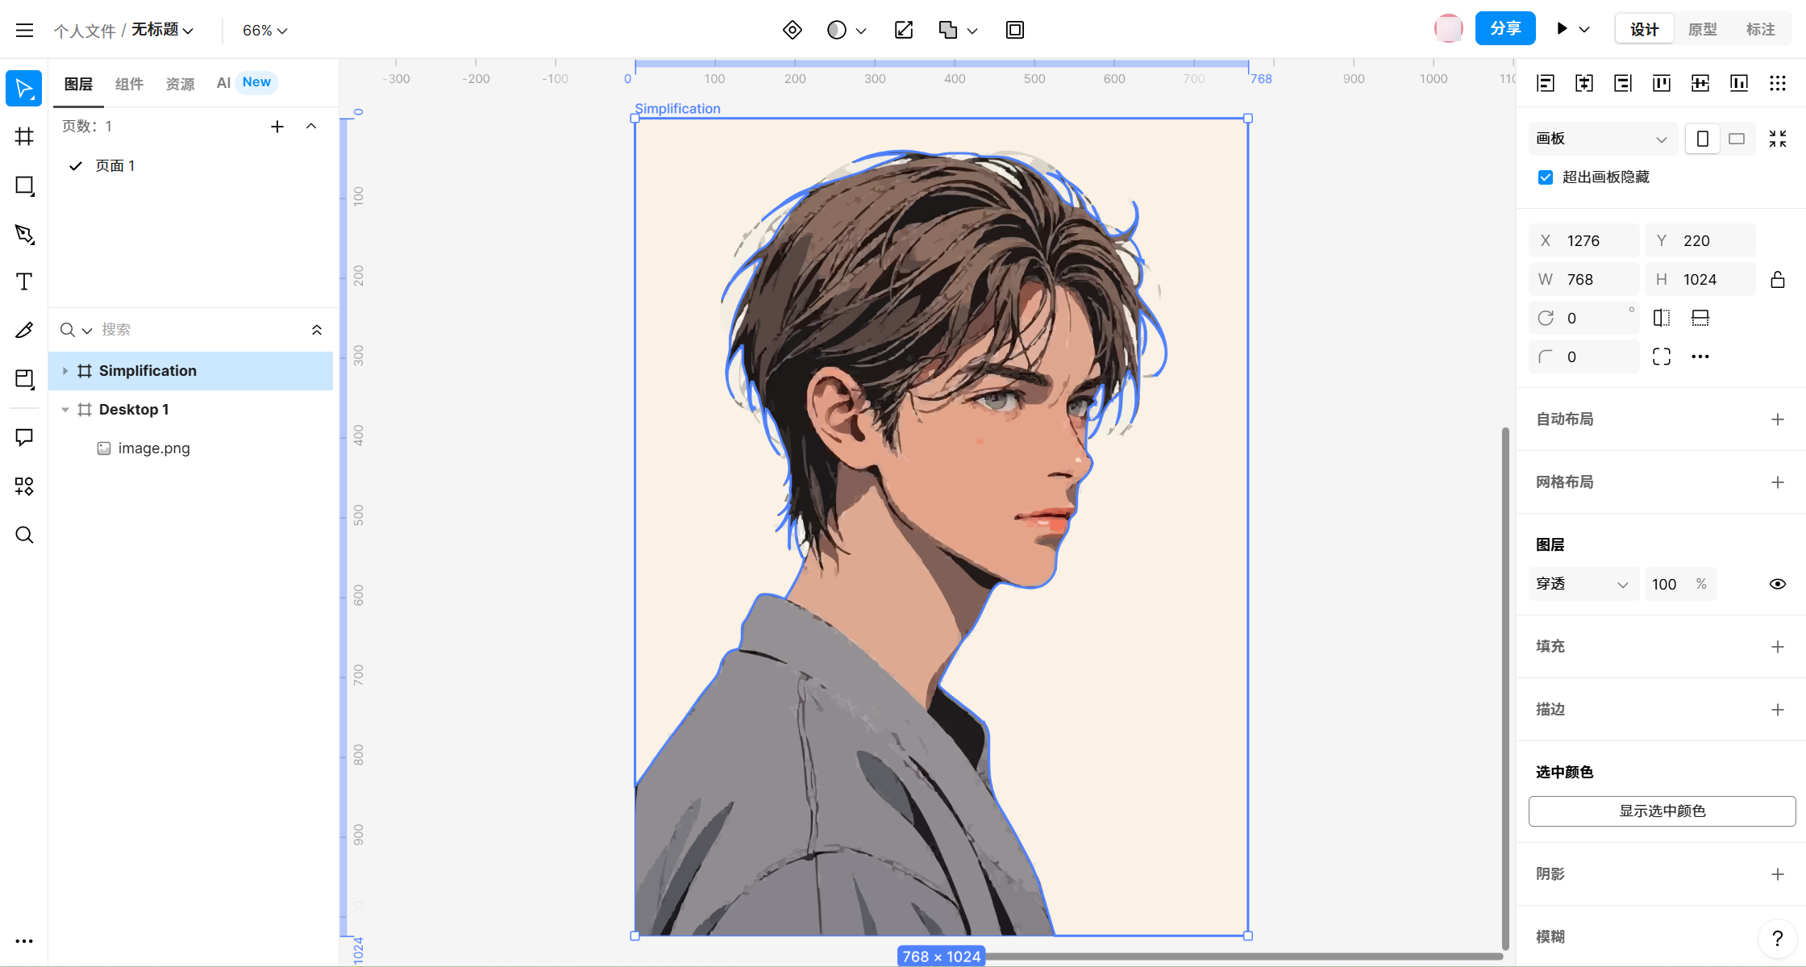Align selection to bottom edge
The image size is (1806, 967).
point(1739,83)
